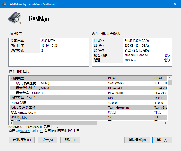The image size is (181, 151).
Task: Click SPD list scroll up arrow
Action: 169,78
